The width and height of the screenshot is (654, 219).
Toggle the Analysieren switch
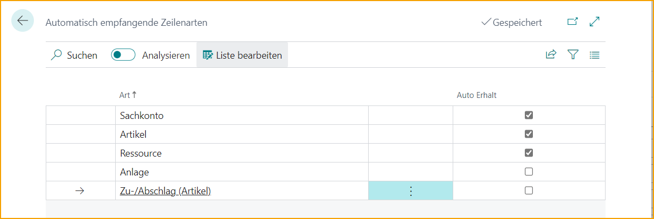(x=123, y=55)
